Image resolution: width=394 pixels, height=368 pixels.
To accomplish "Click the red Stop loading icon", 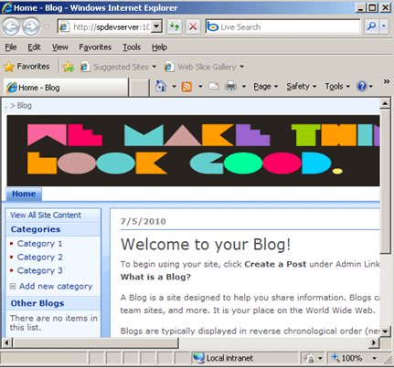I will (x=193, y=26).
